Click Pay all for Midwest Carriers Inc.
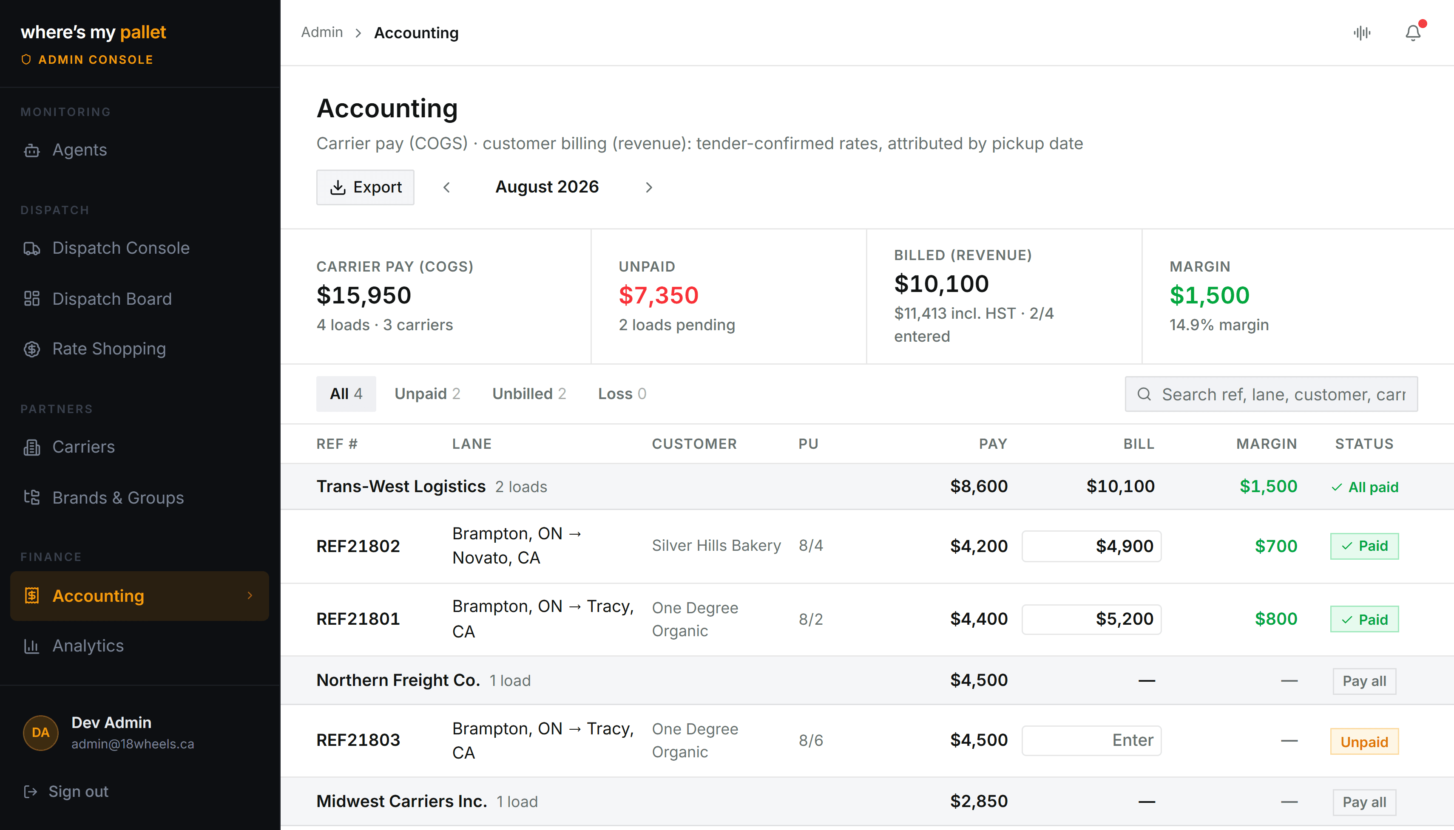Viewport: 1454px width, 830px height. tap(1364, 802)
